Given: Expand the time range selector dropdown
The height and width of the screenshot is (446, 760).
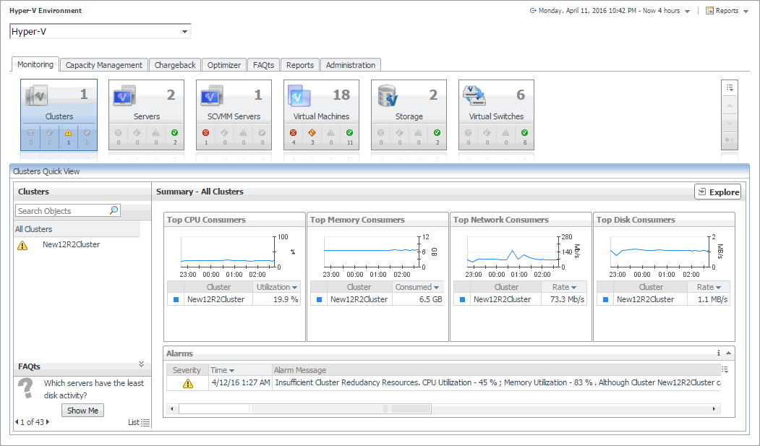Looking at the screenshot, I should 687,11.
